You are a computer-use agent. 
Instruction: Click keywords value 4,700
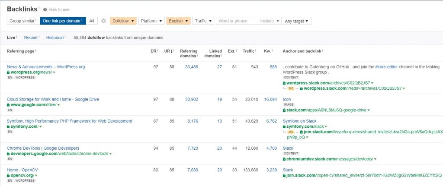(x=272, y=148)
